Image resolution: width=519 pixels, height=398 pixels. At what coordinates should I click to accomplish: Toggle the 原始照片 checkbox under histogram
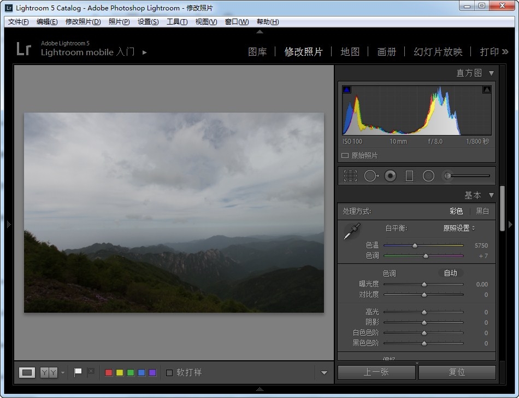click(x=345, y=155)
